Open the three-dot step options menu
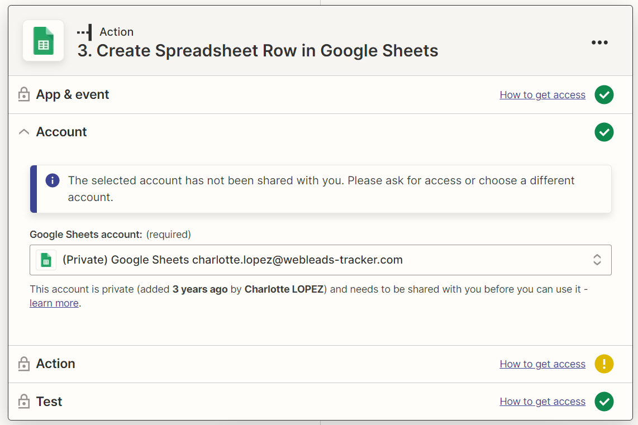 click(599, 42)
